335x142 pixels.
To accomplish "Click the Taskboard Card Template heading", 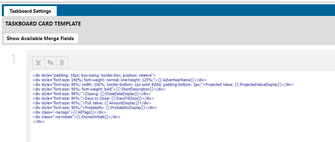I will [x=43, y=24].
